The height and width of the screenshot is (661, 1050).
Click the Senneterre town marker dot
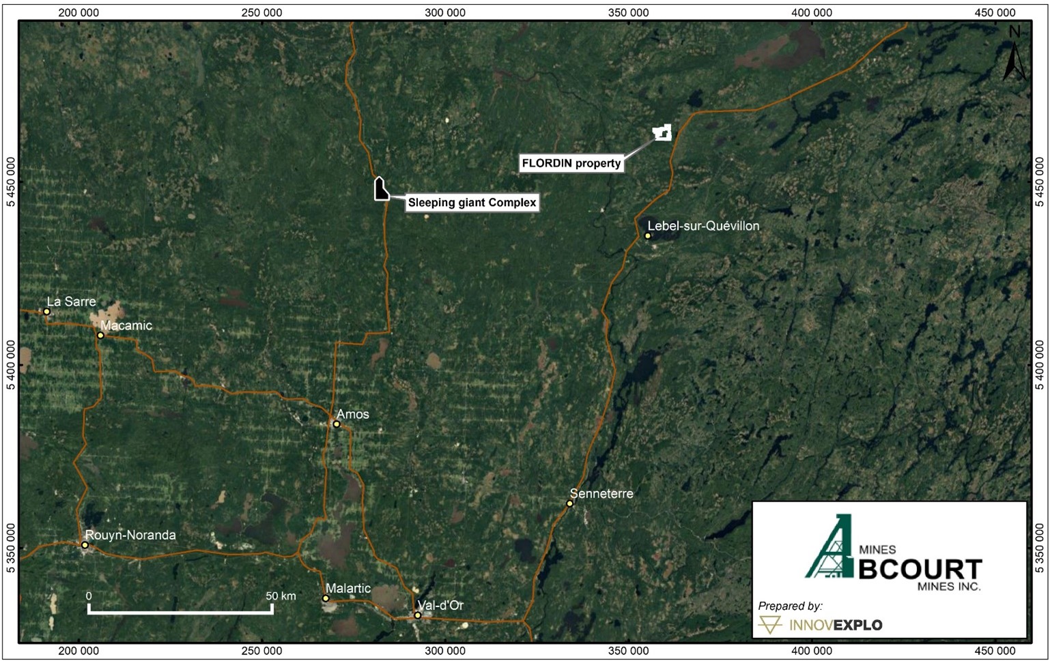[x=569, y=503]
